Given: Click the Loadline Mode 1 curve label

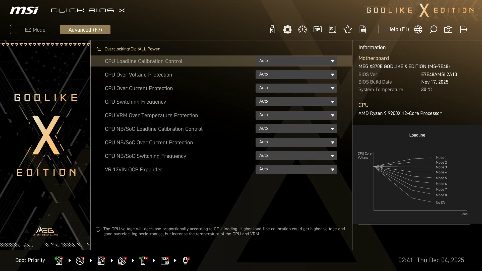Looking at the screenshot, I should click(x=441, y=157).
